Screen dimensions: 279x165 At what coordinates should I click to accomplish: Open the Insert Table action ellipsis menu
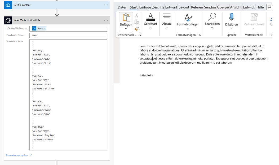106,20
